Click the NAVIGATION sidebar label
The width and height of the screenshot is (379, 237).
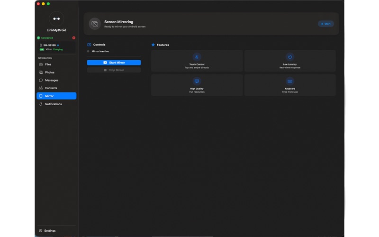click(x=45, y=58)
